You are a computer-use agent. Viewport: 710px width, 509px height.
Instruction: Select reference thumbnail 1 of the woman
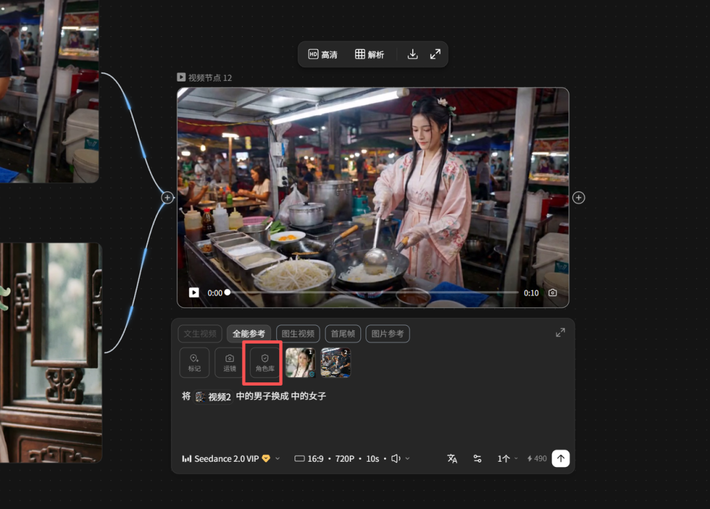point(300,363)
